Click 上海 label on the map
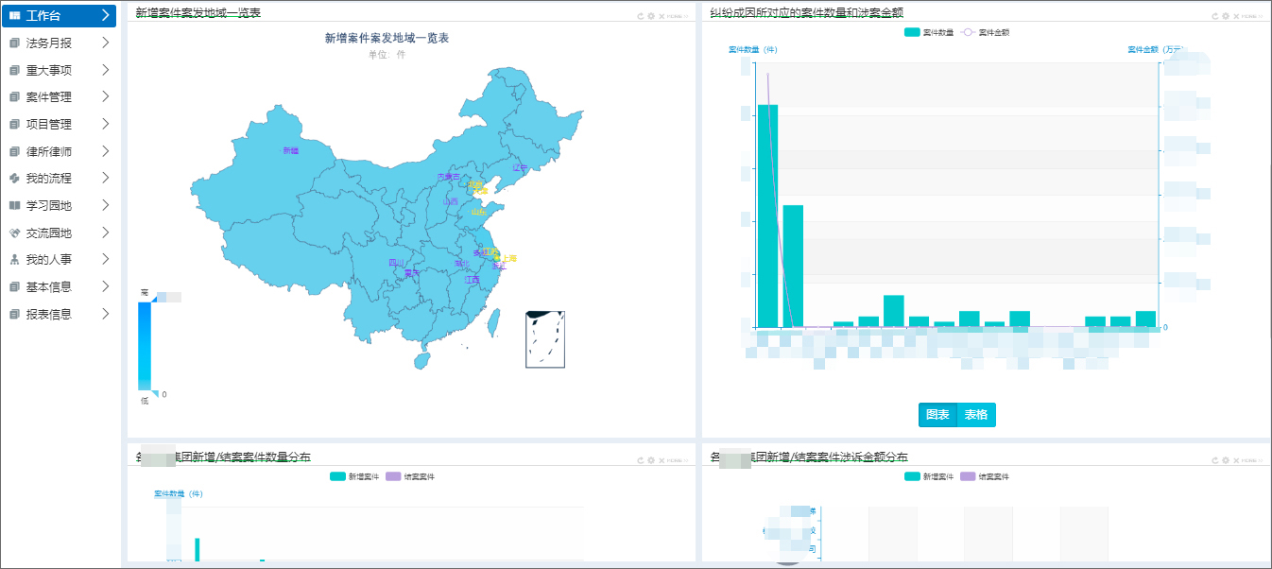The height and width of the screenshot is (569, 1272). tap(509, 258)
